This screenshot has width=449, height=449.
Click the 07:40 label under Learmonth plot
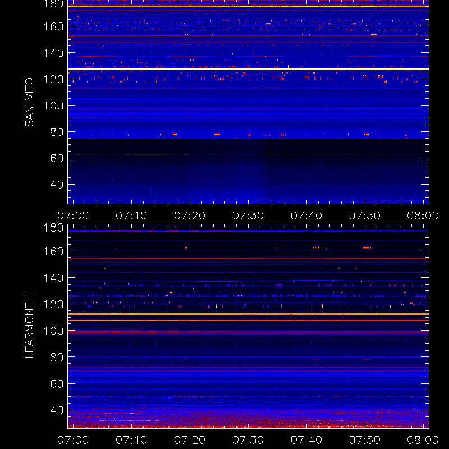[306, 440]
